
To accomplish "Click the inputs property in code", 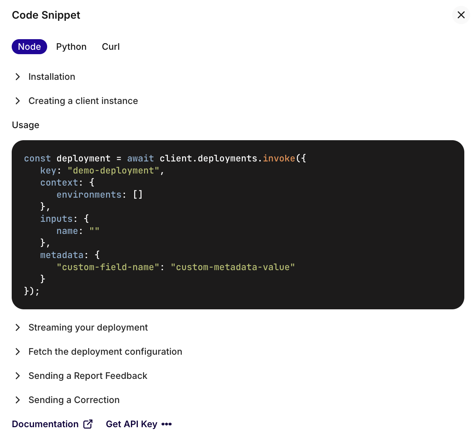I will [56, 219].
